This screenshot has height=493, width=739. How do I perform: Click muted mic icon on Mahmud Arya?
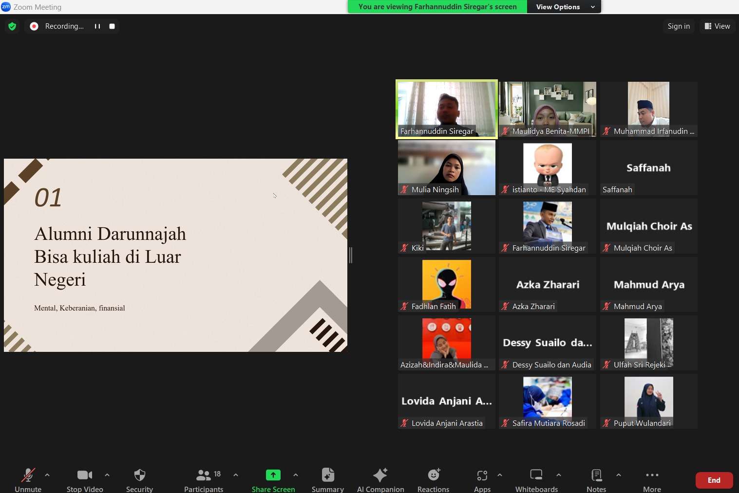click(606, 306)
